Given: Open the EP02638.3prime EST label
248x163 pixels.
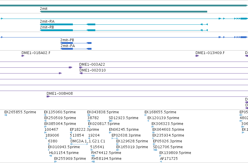Looking at the screenshot, I should tap(126, 135).
